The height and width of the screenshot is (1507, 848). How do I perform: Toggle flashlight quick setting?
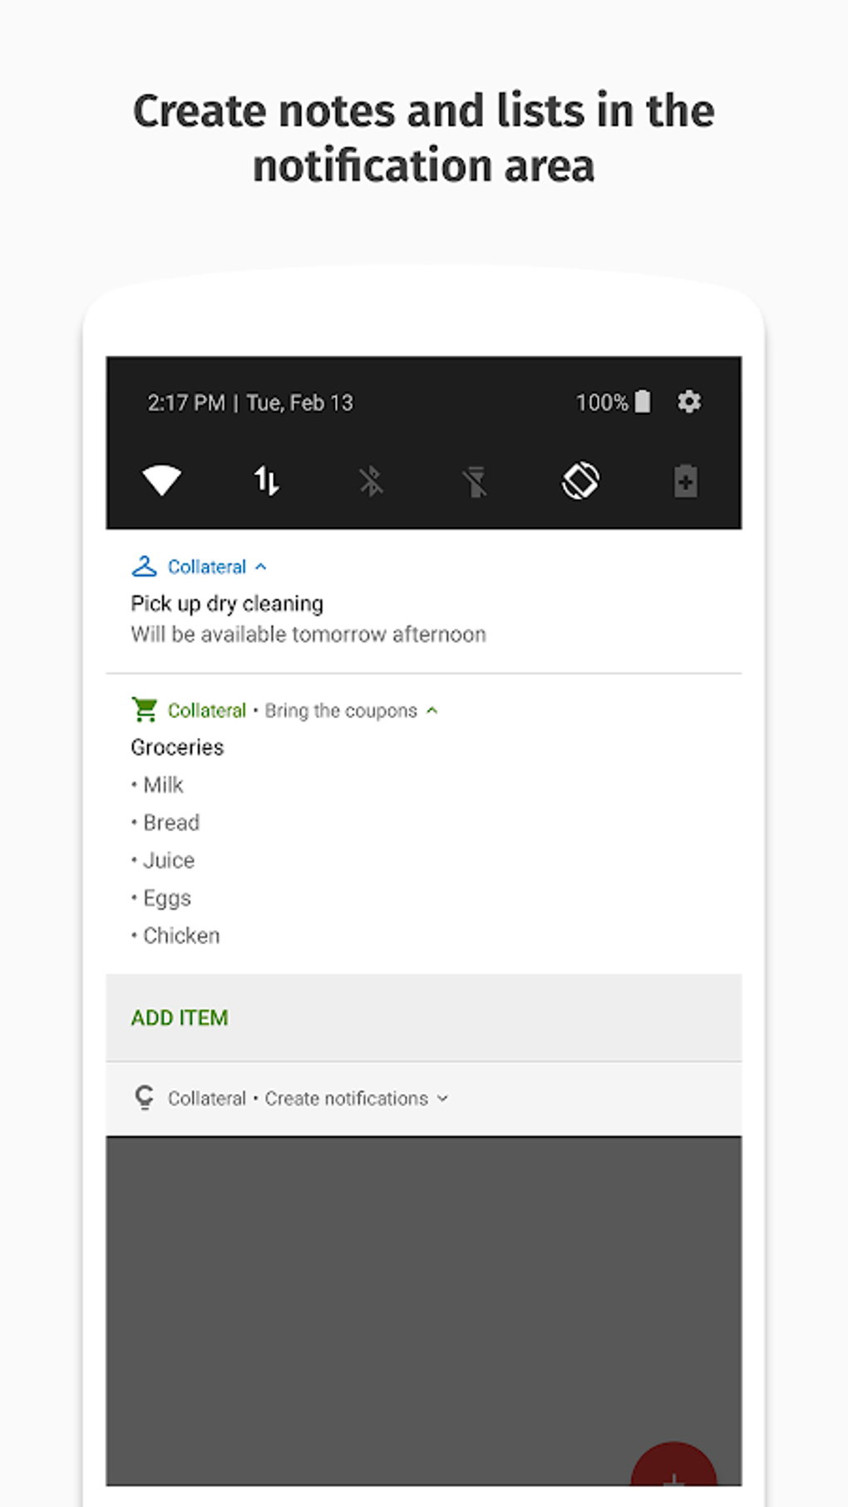coord(476,481)
